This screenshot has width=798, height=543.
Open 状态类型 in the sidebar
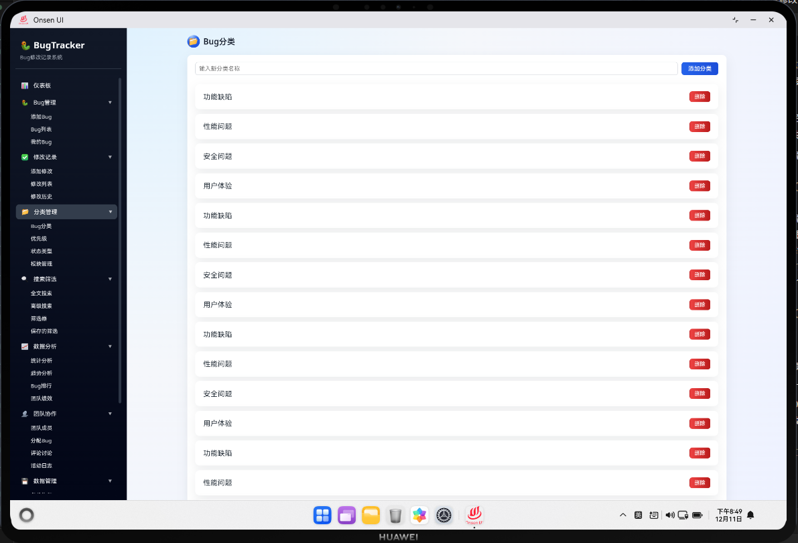click(x=42, y=251)
